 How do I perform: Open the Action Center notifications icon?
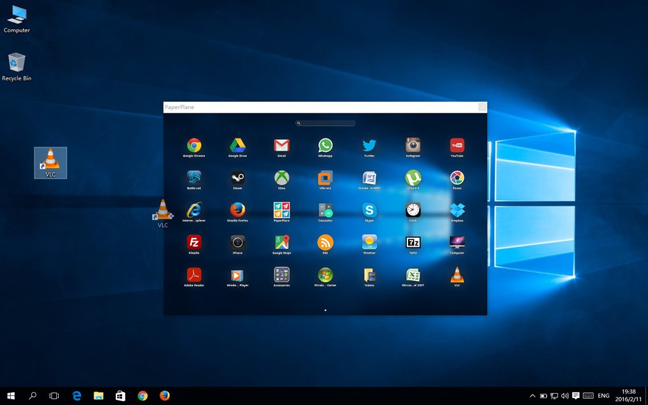(x=576, y=396)
